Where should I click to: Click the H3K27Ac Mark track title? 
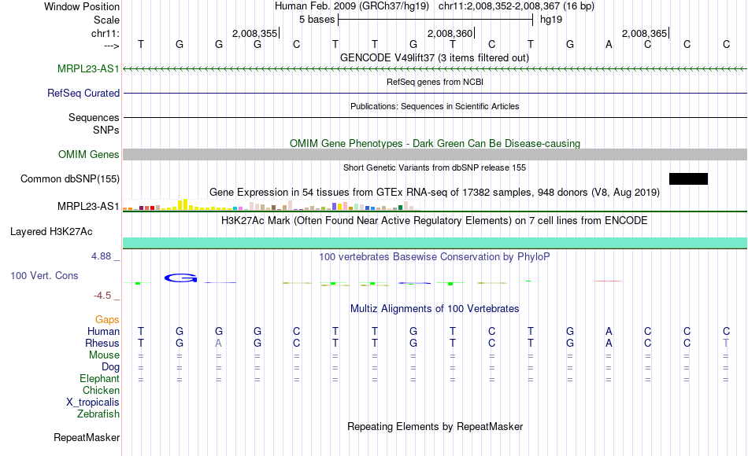pos(435,221)
